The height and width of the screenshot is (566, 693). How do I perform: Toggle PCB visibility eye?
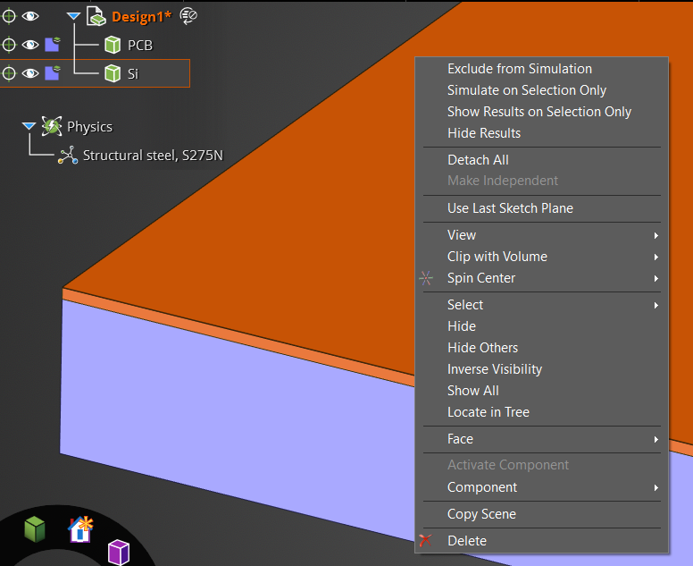click(x=30, y=45)
